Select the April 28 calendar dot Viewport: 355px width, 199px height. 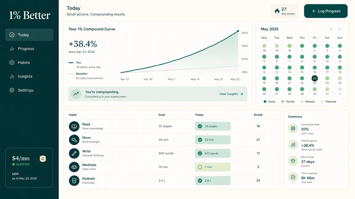click(264, 46)
